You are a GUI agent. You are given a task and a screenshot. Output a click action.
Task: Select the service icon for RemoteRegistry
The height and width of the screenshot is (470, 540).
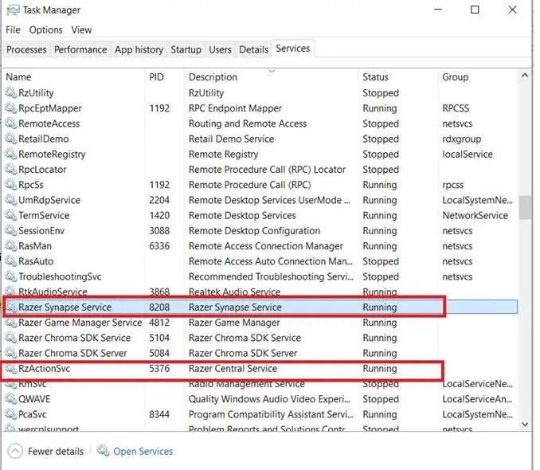(x=11, y=155)
